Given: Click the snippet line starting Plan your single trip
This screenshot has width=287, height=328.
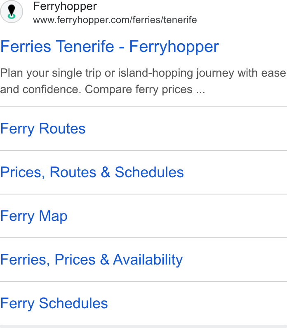Looking at the screenshot, I should pyautogui.click(x=143, y=73).
